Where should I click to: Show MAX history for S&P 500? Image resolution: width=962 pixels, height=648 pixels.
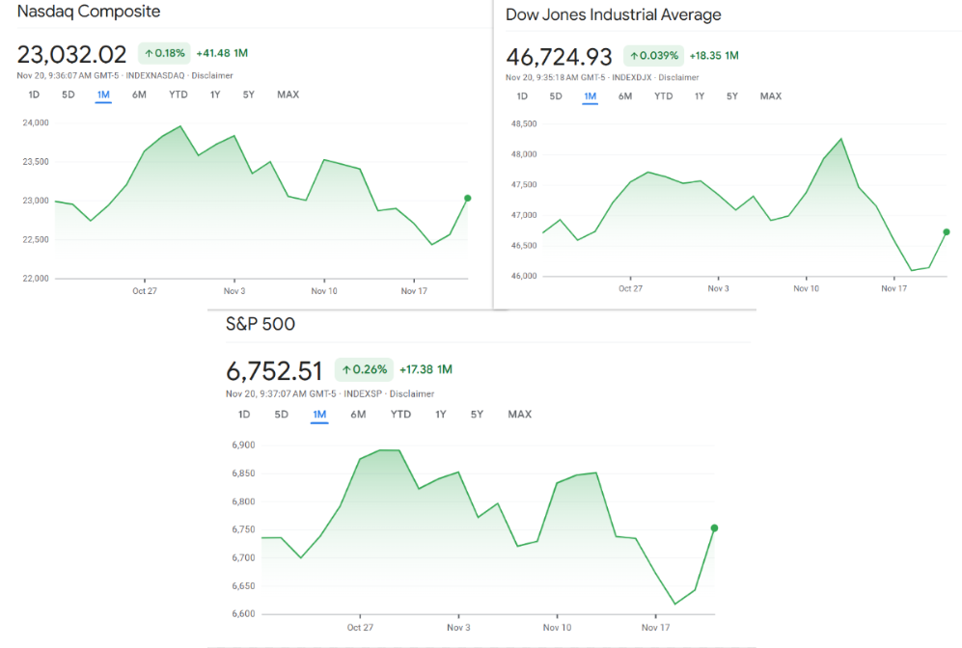(x=519, y=415)
